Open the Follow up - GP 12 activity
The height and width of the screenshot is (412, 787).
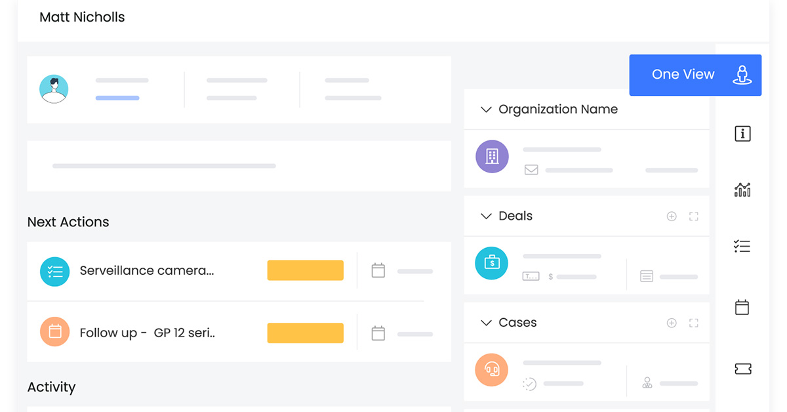click(147, 333)
